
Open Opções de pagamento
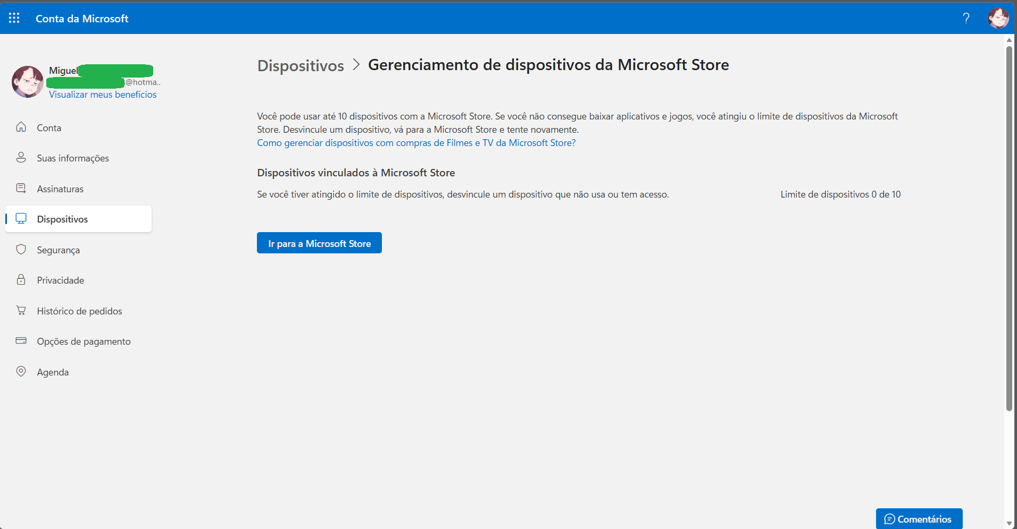(x=78, y=341)
